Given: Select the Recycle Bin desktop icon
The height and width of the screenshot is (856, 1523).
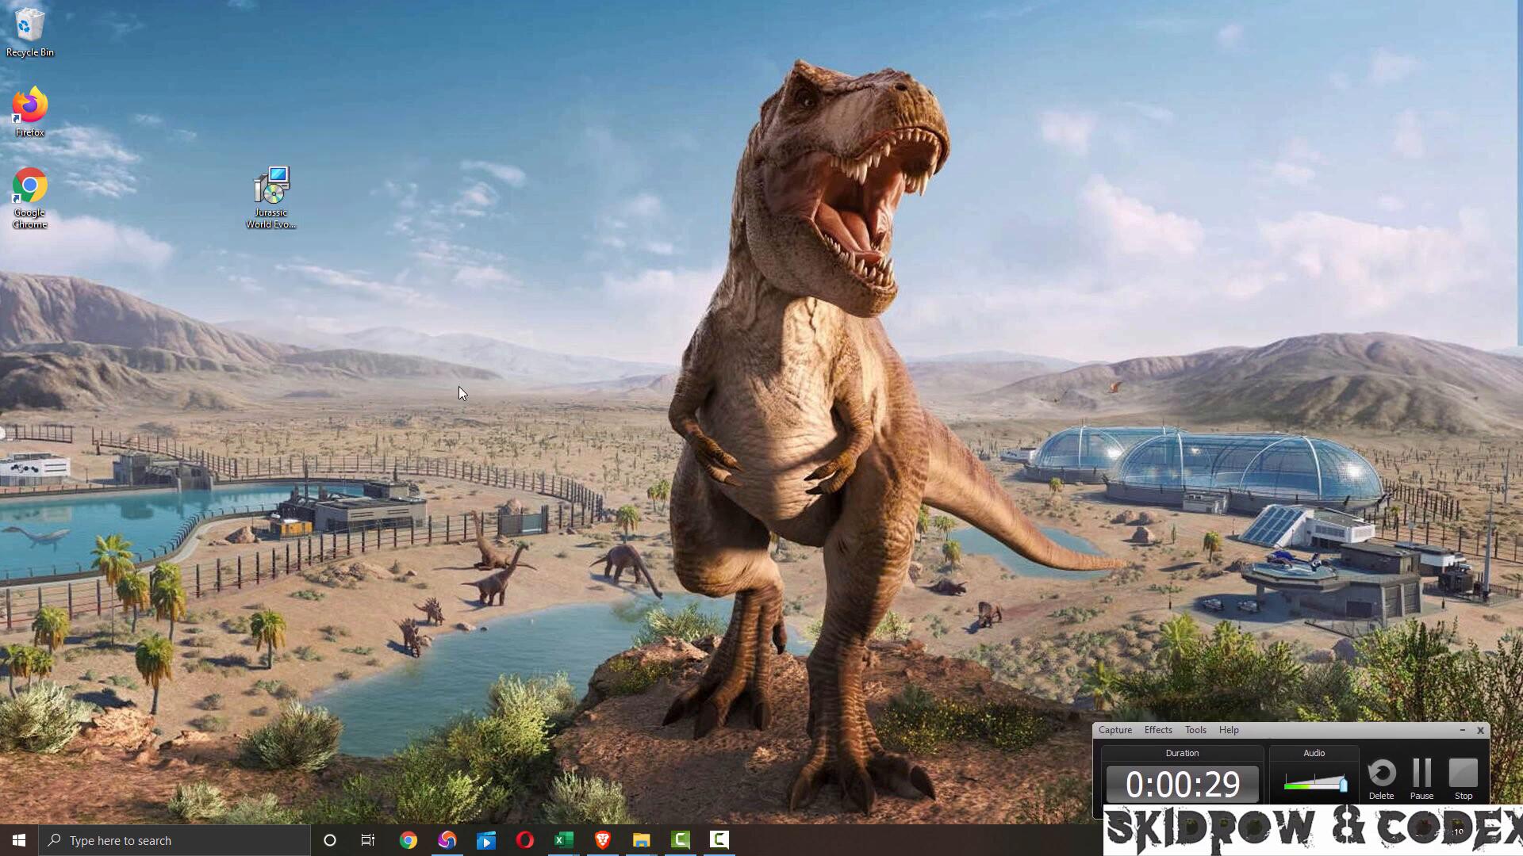Looking at the screenshot, I should point(29,25).
